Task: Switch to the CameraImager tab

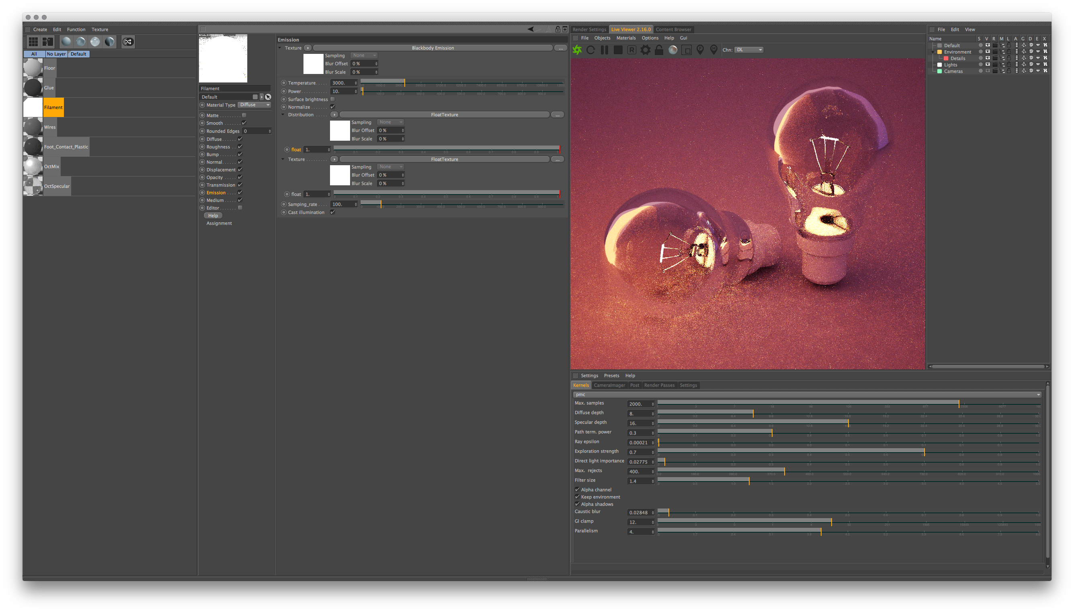Action: pyautogui.click(x=609, y=385)
